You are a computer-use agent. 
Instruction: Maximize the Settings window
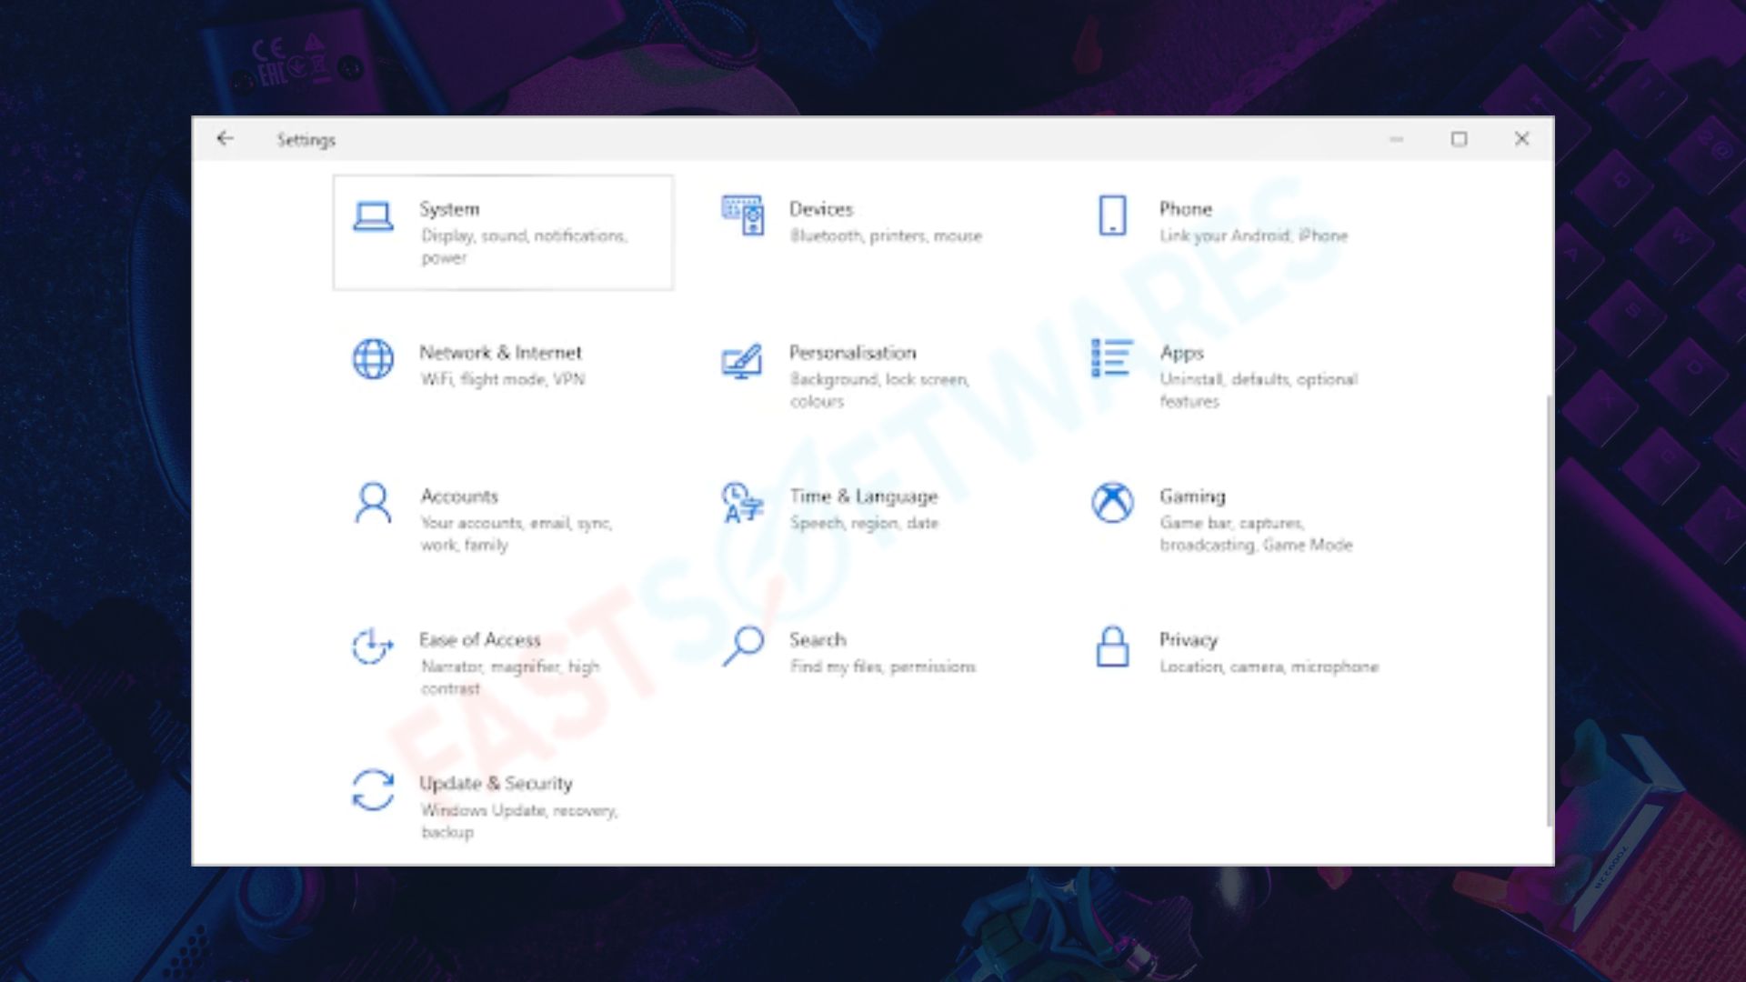point(1459,138)
